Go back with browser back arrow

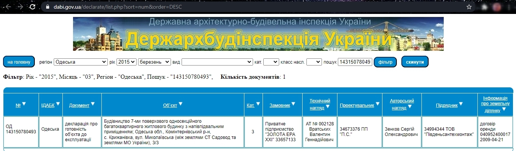click(x=8, y=7)
